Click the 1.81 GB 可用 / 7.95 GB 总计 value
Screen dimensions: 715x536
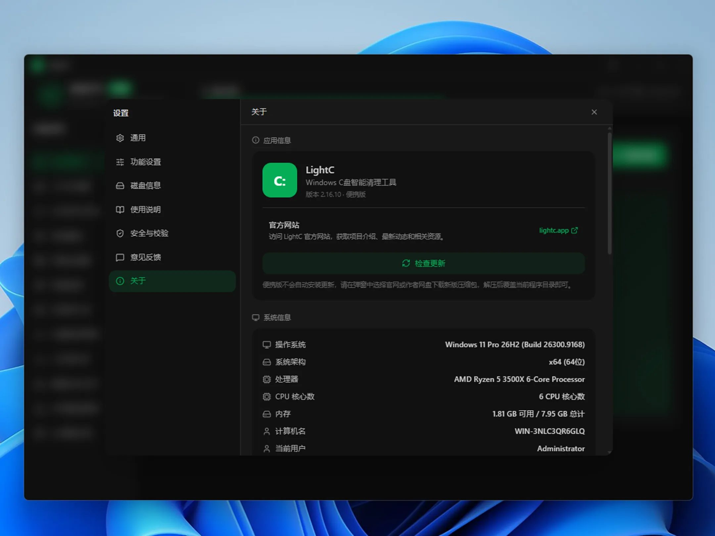[539, 414]
